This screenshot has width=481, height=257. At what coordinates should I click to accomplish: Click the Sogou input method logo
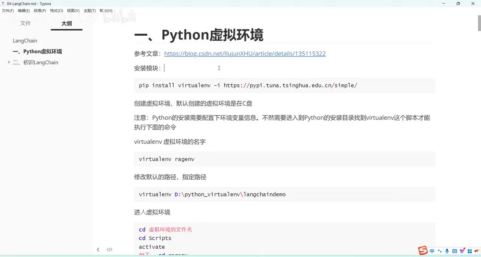[x=423, y=251]
